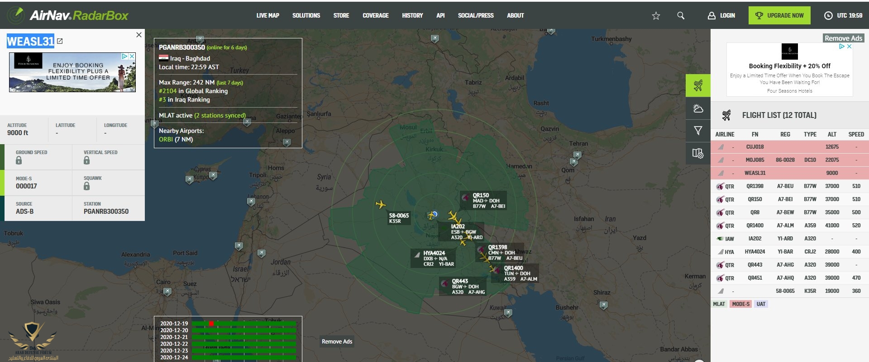
Task: Open the Four Seasons banner ad image
Action: point(72,72)
